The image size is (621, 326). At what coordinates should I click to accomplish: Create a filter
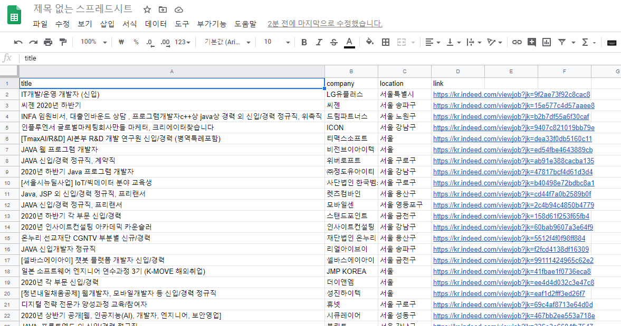(x=561, y=42)
